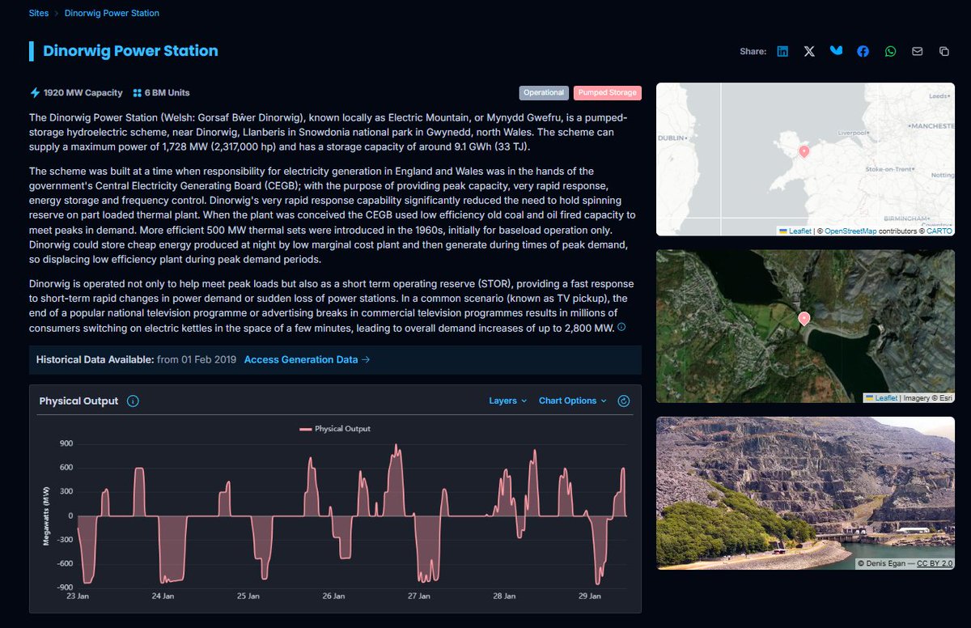Screen dimensions: 971x628
Task: Copy page link icon
Action: pyautogui.click(x=943, y=51)
